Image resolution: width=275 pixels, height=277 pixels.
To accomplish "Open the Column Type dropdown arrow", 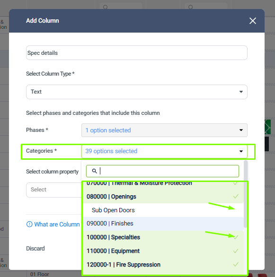I will (241, 92).
